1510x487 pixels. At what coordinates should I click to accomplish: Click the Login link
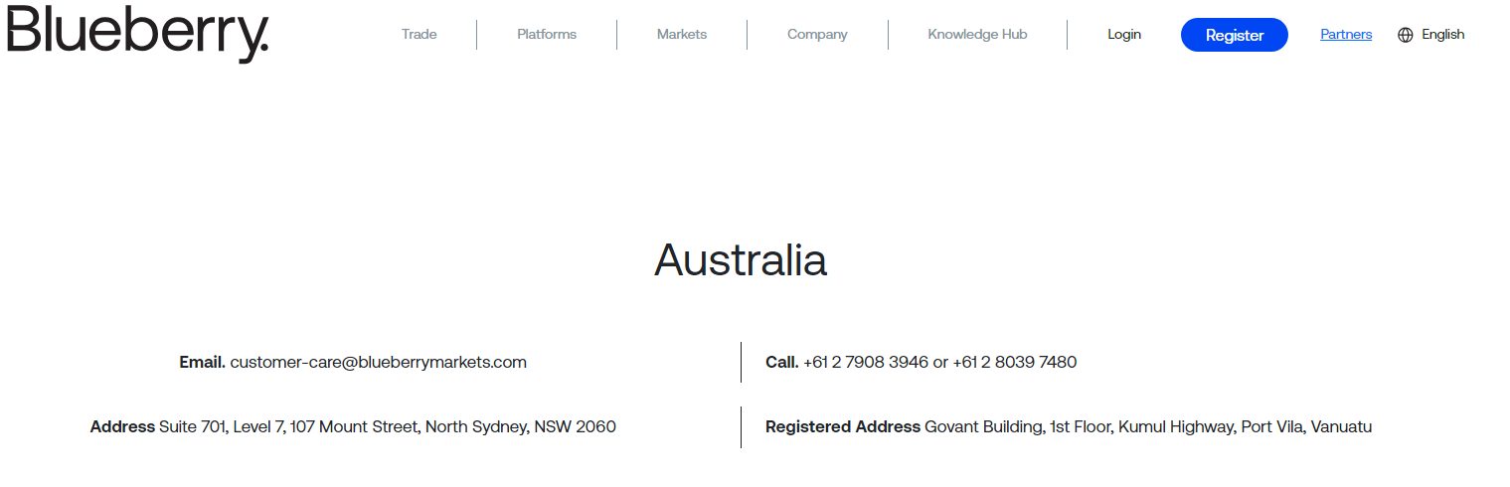(x=1124, y=34)
